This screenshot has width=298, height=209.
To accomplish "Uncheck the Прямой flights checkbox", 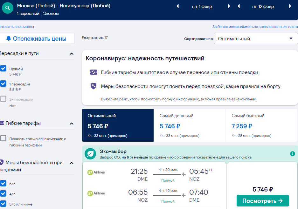I will [3, 68].
